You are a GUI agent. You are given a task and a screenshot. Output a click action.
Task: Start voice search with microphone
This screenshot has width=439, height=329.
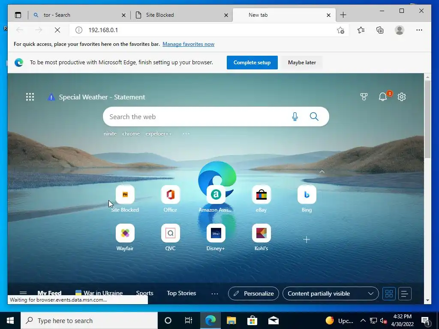(x=295, y=117)
